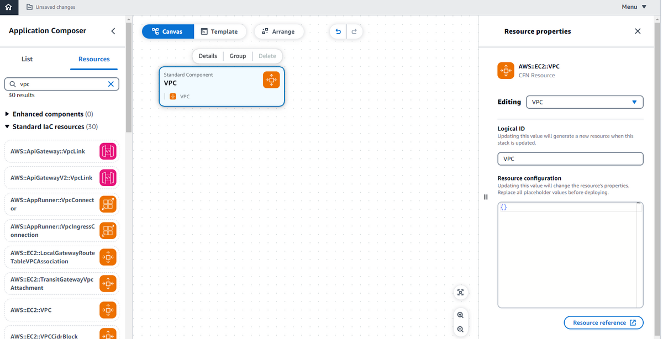Click the vpc search field
Image resolution: width=663 pixels, height=339 pixels.
point(61,84)
